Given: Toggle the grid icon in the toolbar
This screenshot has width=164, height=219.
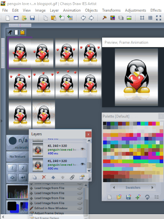Looking at the screenshot, I should (150, 18).
